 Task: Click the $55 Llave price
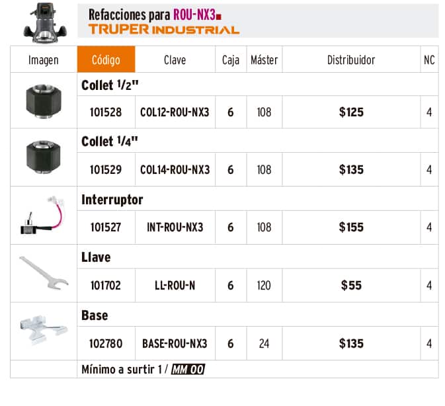pos(351,286)
